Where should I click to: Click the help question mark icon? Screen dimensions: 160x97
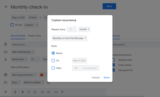[x=48, y=82]
